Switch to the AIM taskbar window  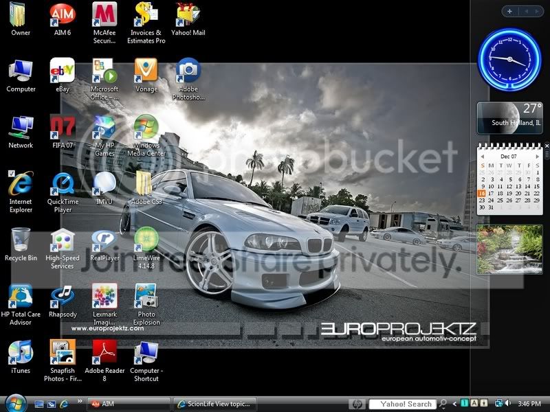click(127, 404)
